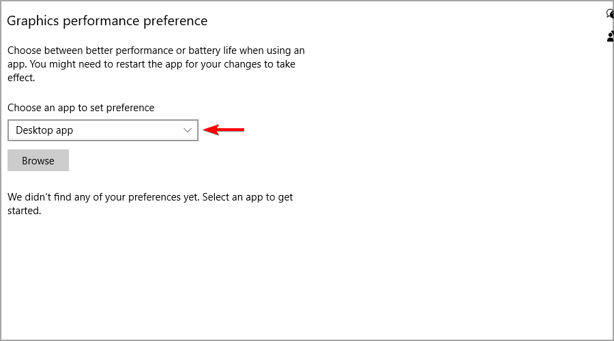Click the word 'Graphics' in the title
Image resolution: width=614 pixels, height=341 pixels.
33,21
